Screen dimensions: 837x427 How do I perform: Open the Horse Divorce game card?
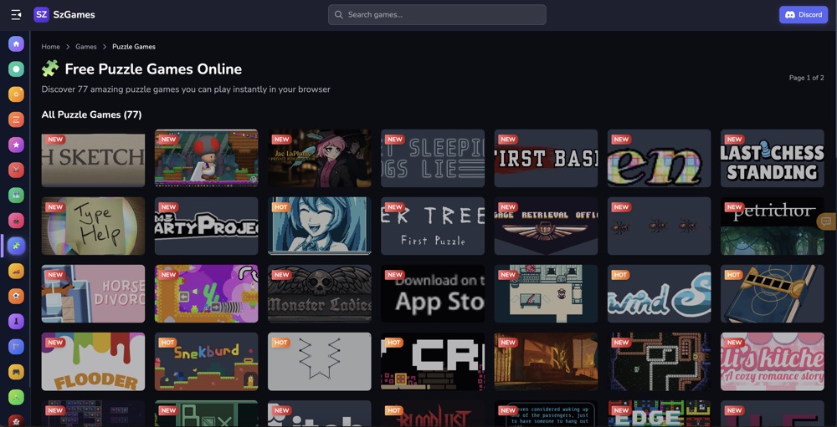93,294
